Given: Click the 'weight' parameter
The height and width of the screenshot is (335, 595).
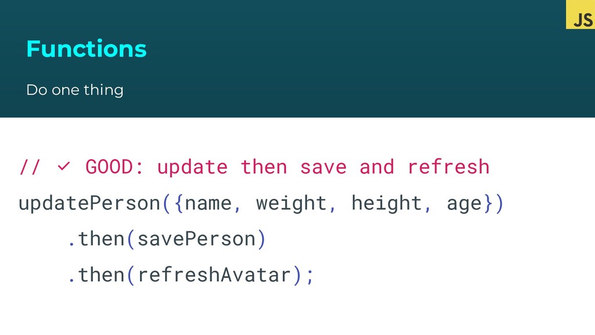Looking at the screenshot, I should point(292,204).
